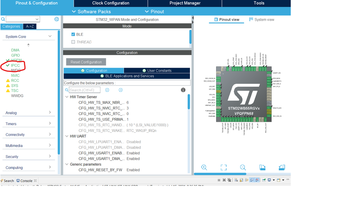Screen dimensions: 361x204
Task: Select Pinout & Configuration tab
Action: pos(36,3)
